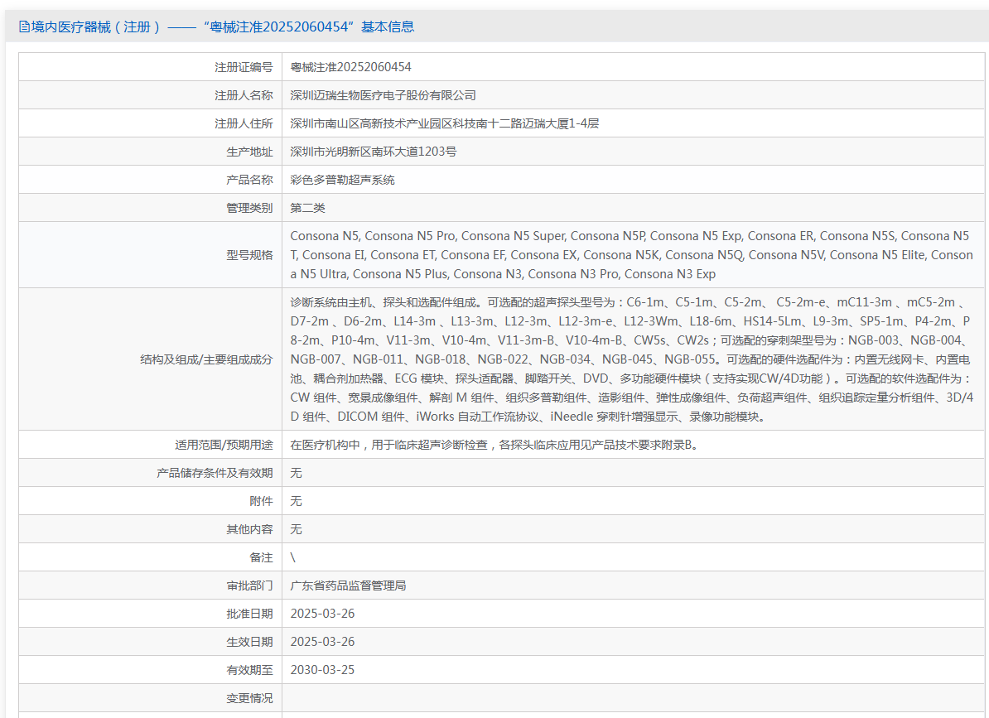Screen dimensions: 989x718
Task: Click the label '适用范围/预期用途'
Action: click(x=224, y=445)
